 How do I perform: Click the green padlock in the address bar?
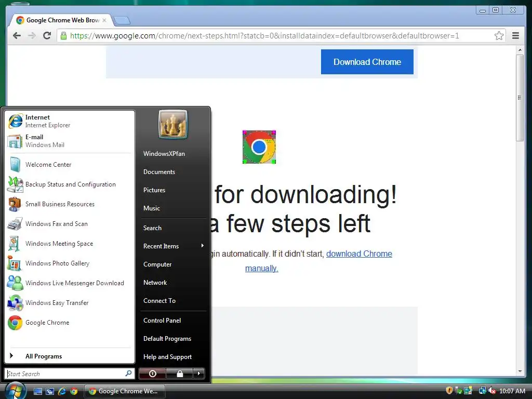63,36
